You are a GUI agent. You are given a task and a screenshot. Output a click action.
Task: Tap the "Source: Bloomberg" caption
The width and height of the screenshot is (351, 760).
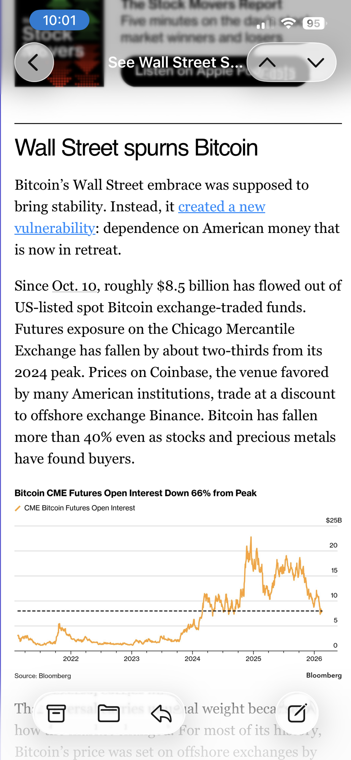43,676
